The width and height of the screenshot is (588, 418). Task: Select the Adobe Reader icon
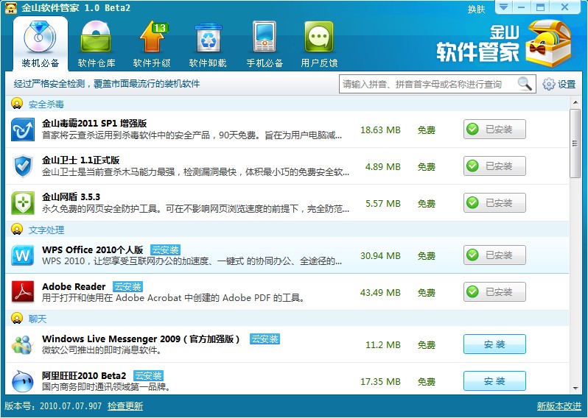point(23,292)
